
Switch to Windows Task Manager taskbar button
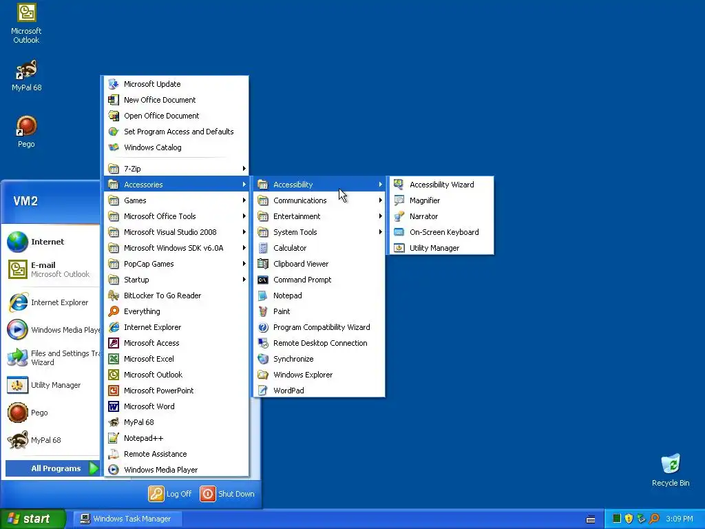coord(127,519)
